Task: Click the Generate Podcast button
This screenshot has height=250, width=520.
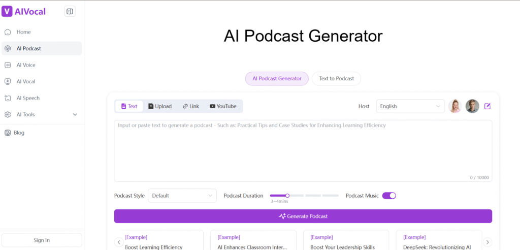Action: (x=303, y=216)
